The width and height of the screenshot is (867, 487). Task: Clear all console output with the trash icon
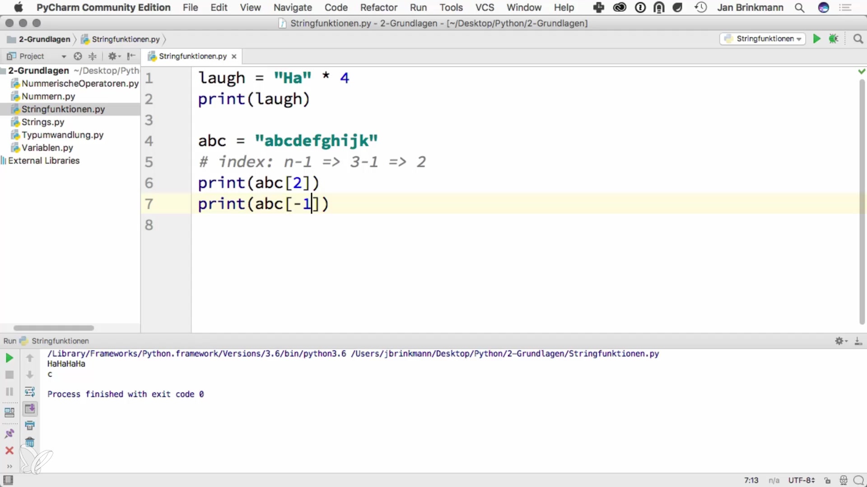tap(30, 442)
